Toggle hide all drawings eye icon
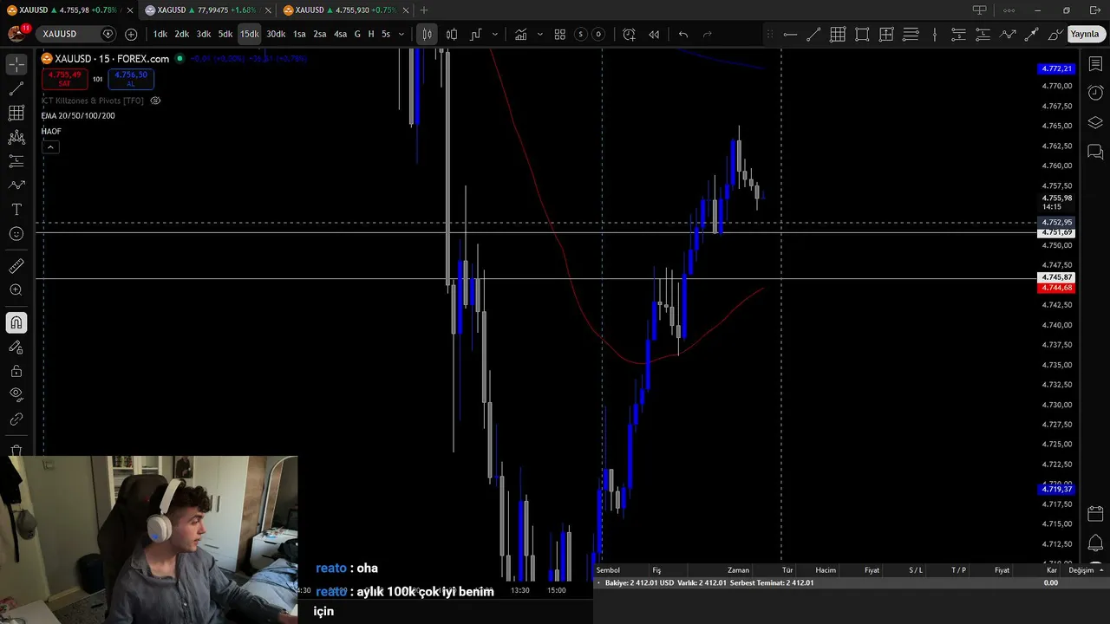 pos(16,395)
